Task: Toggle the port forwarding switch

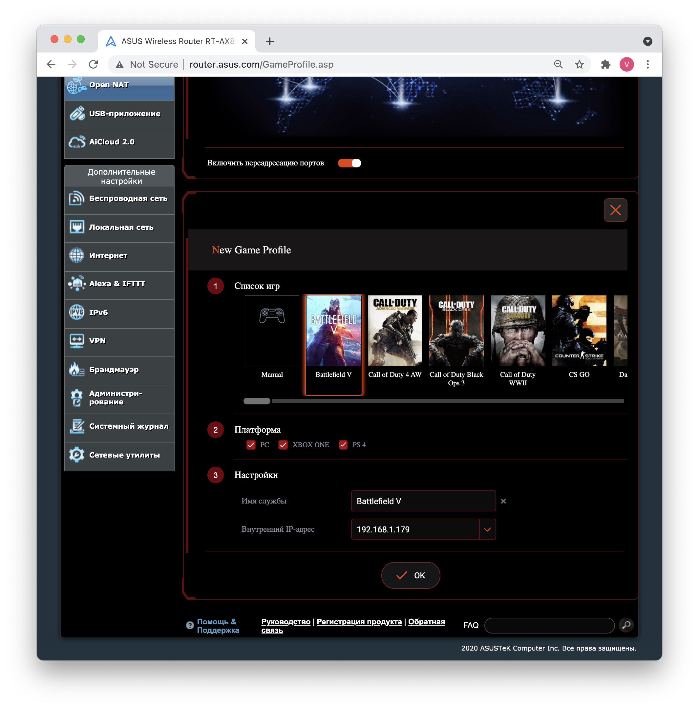Action: pos(349,163)
